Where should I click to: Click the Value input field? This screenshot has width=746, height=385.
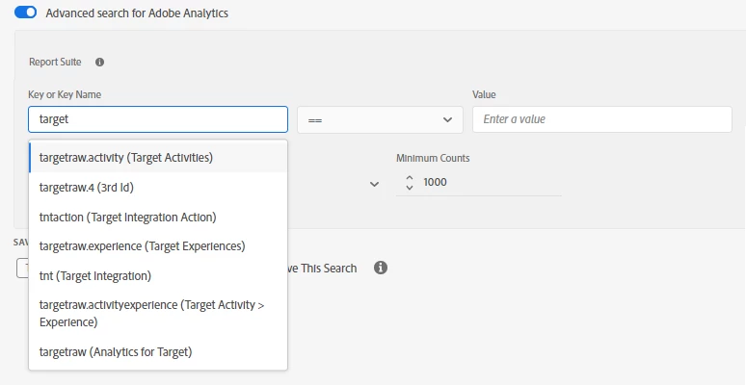[x=601, y=119]
